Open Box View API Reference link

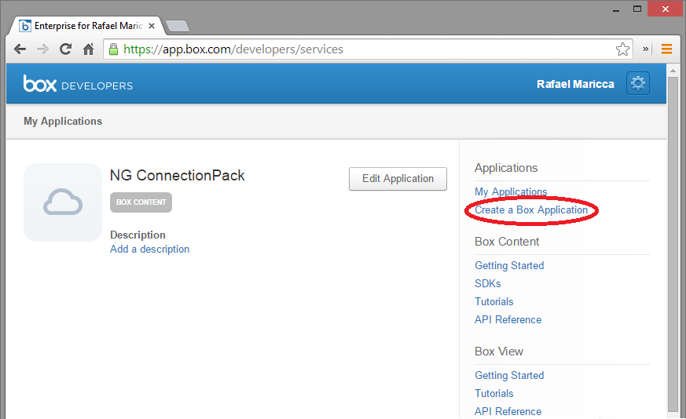pyautogui.click(x=508, y=411)
